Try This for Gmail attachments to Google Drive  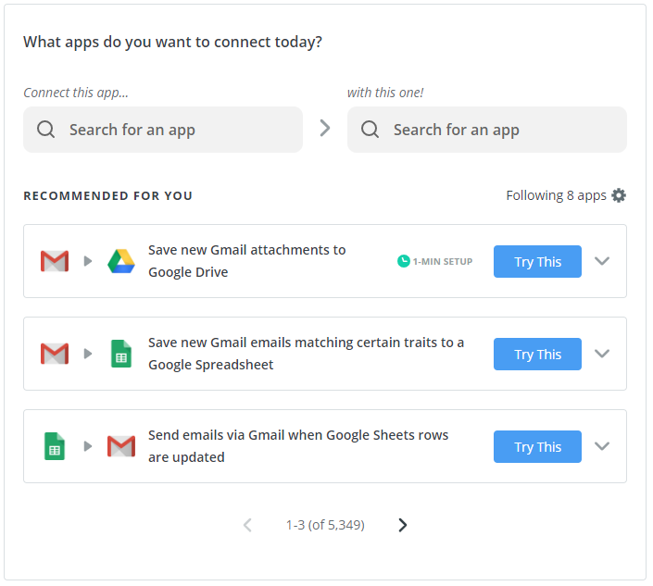pos(537,261)
